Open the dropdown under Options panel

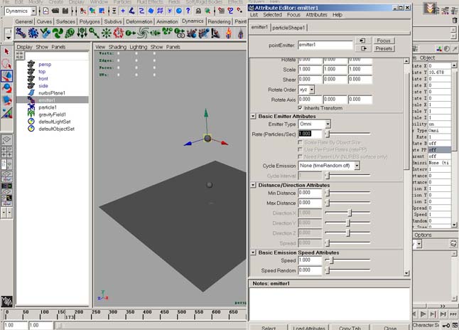[x=419, y=244]
